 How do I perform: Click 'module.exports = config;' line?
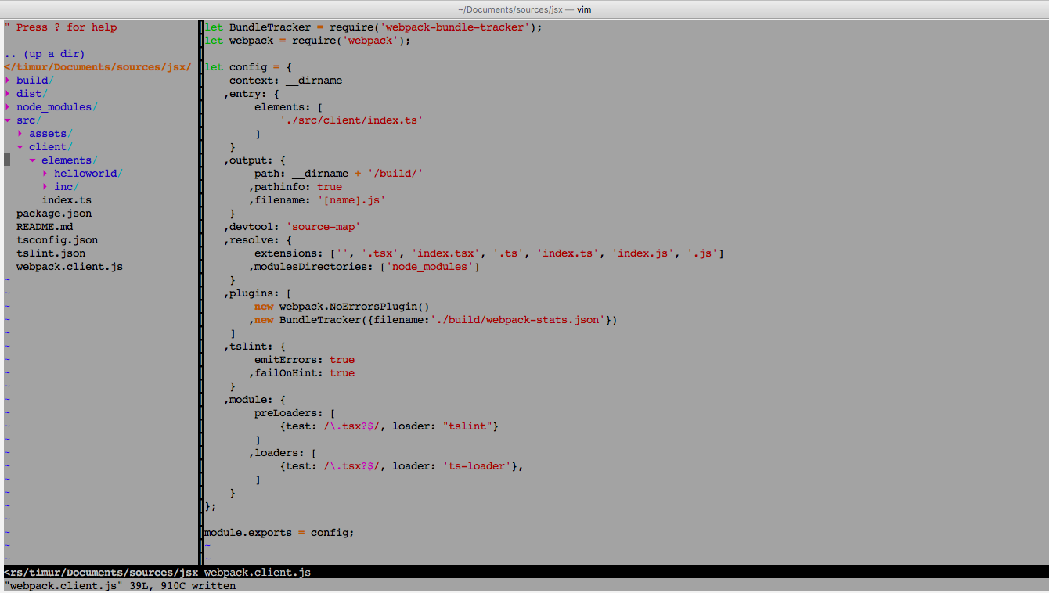[279, 533]
